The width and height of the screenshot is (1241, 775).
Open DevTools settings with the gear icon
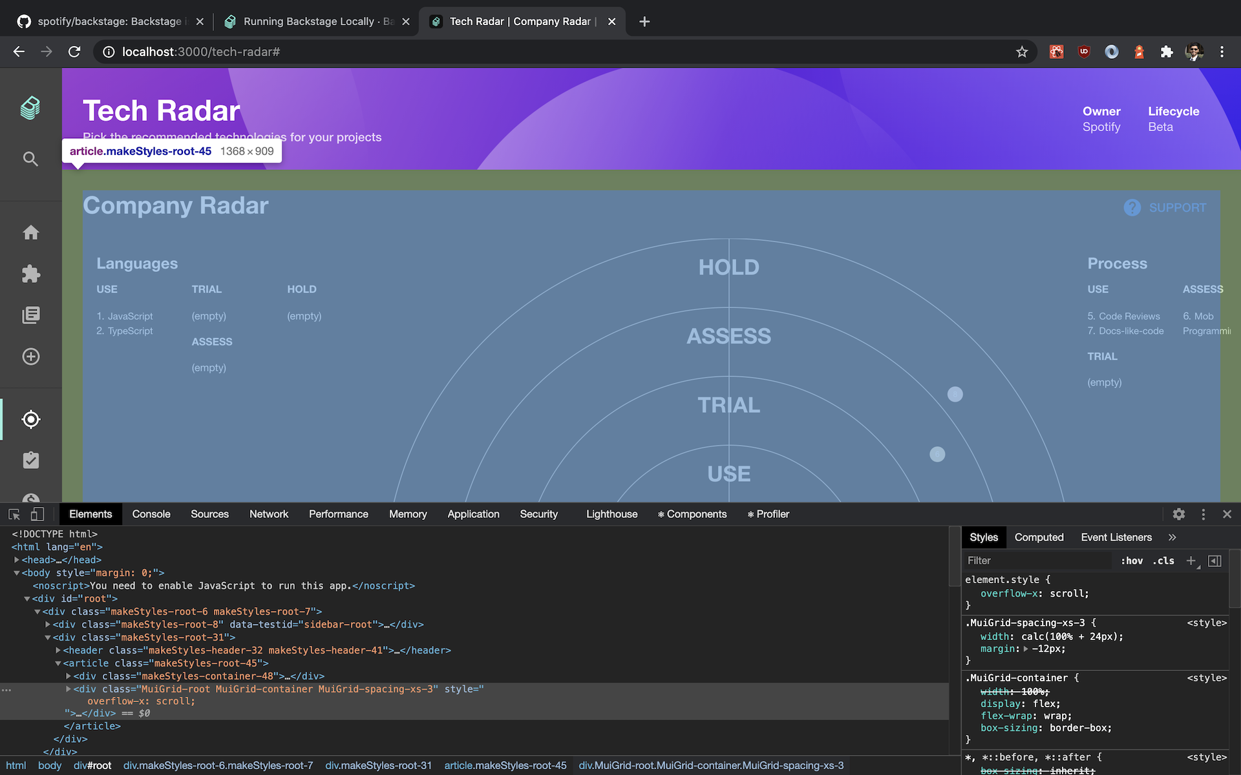(x=1179, y=514)
